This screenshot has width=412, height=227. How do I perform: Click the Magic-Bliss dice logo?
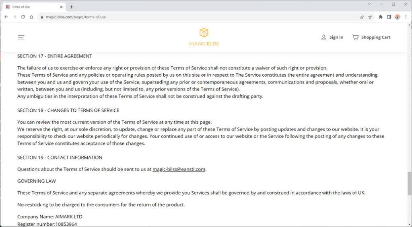[204, 33]
